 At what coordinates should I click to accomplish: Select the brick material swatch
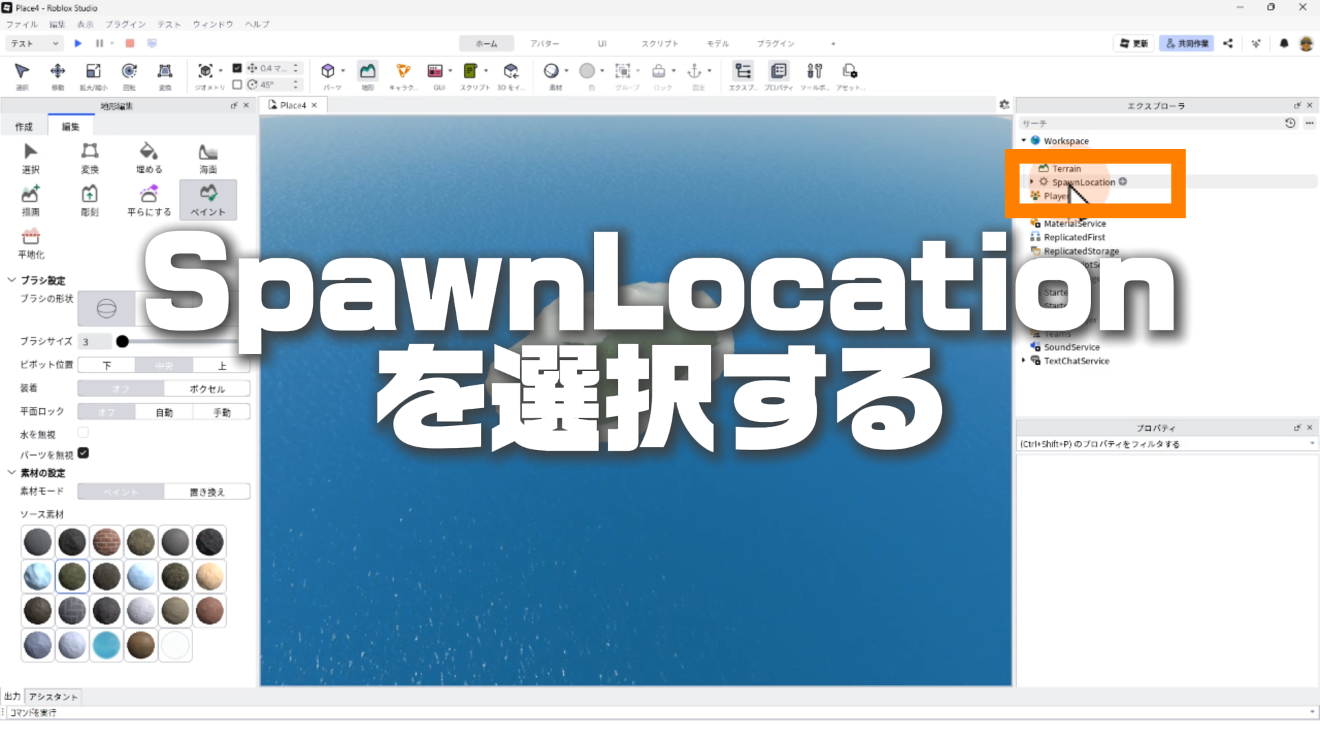pyautogui.click(x=107, y=542)
